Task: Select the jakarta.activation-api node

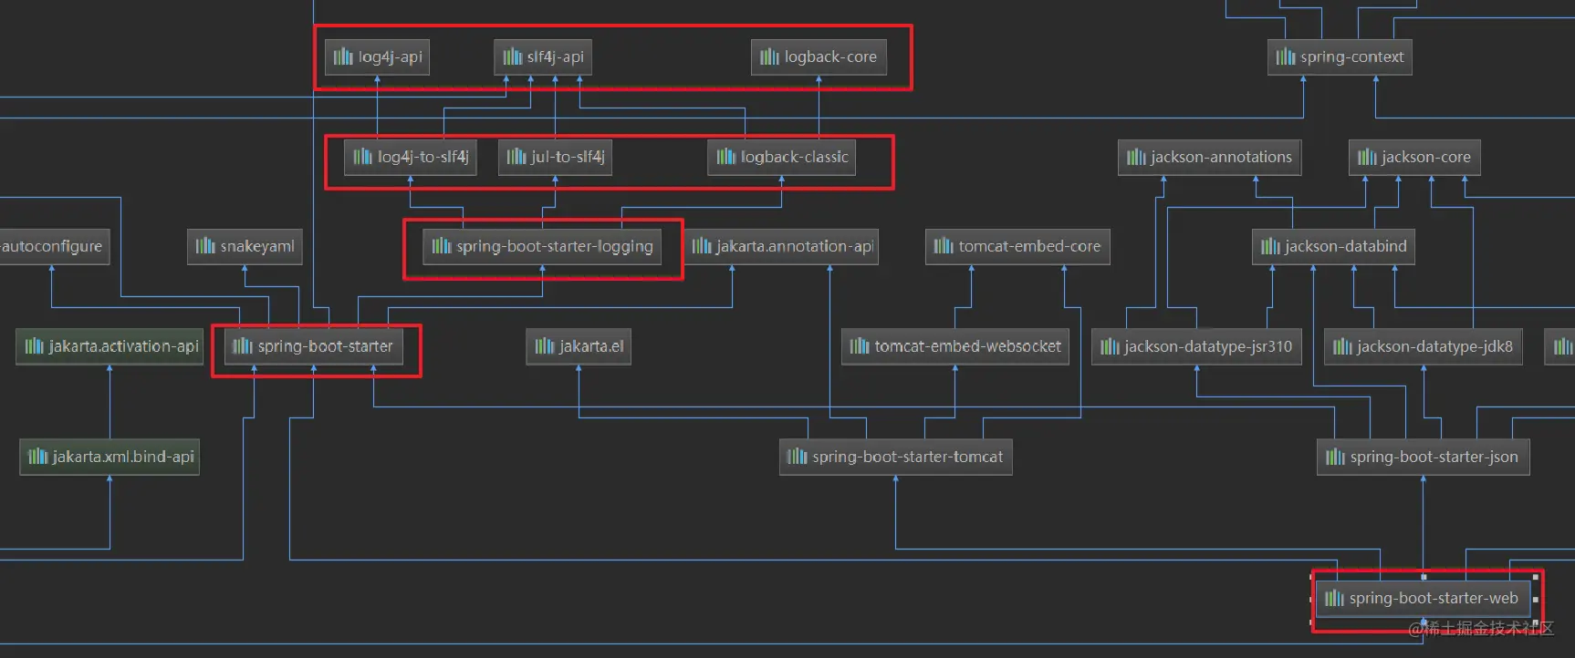Action: click(110, 346)
